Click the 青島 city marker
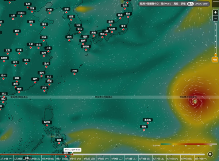The width and height of the screenshot is (219, 161). (44, 27)
